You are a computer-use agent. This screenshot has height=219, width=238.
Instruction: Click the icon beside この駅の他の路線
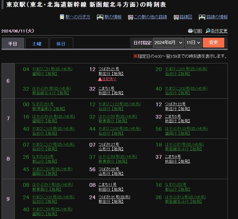click(130, 17)
